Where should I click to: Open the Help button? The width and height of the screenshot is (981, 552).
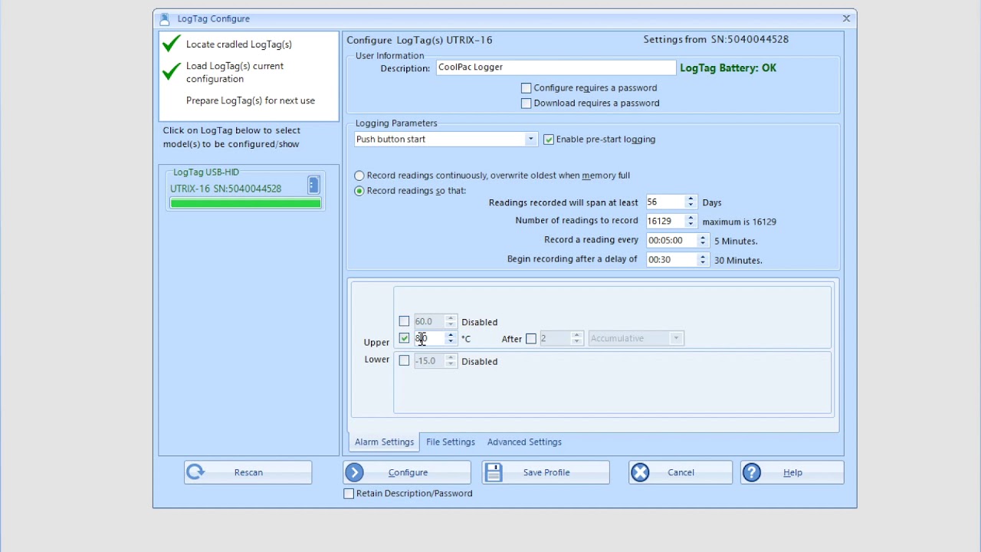point(792,472)
